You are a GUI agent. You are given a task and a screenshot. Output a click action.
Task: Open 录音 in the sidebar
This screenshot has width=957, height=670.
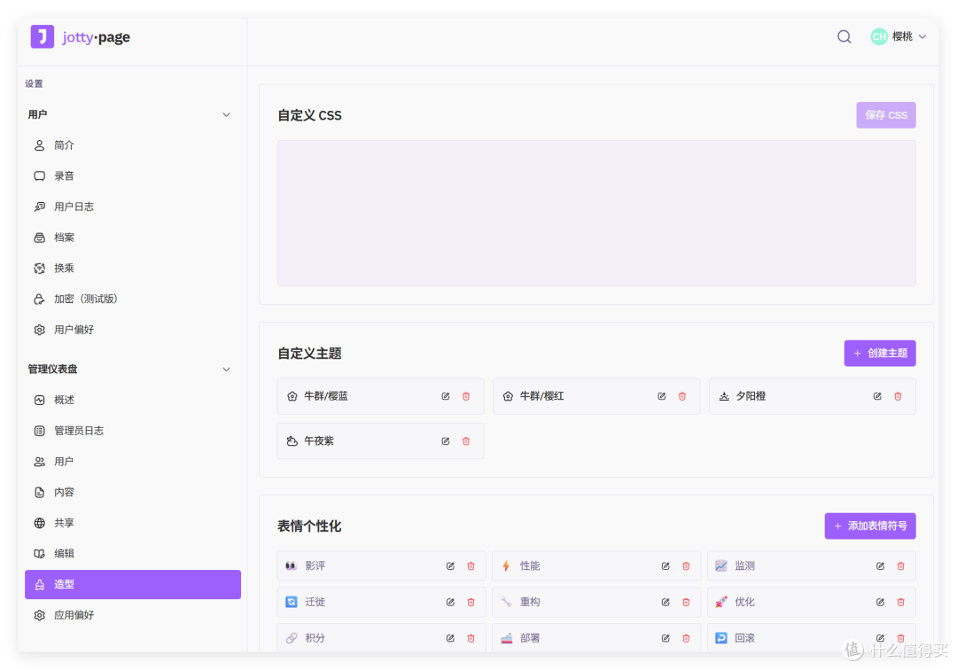point(132,175)
